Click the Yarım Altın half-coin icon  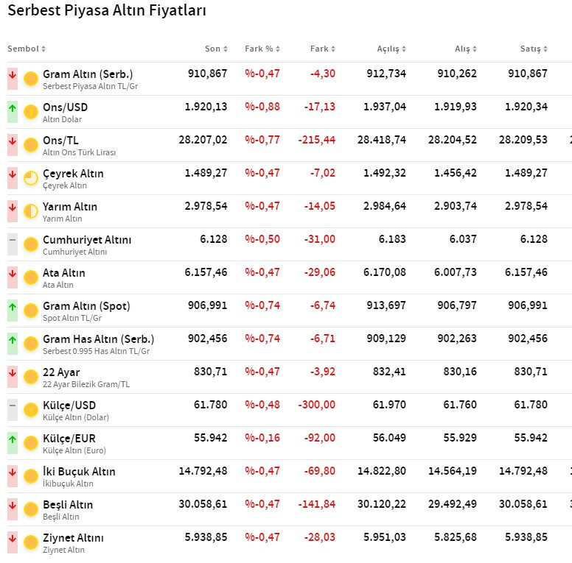click(x=31, y=211)
